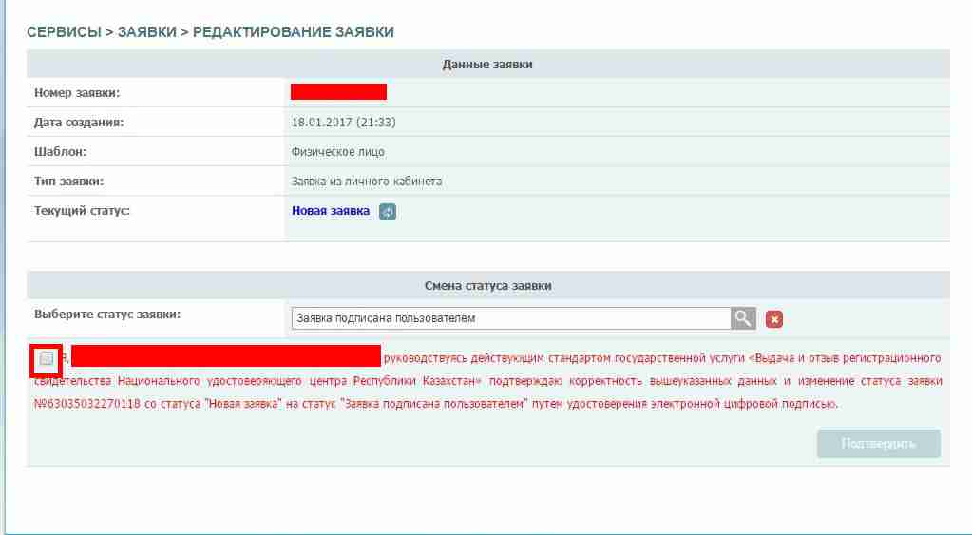972x535 pixels.
Task: Click the redacted application number value
Action: pos(338,92)
